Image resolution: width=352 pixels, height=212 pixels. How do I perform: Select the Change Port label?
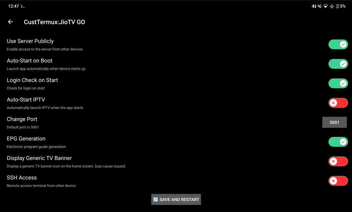pos(22,119)
